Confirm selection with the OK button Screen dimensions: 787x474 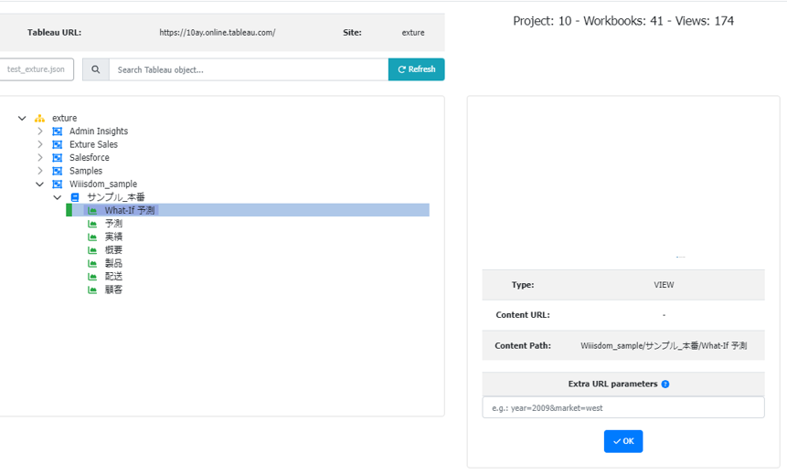(622, 441)
